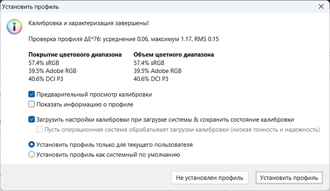The width and height of the screenshot is (330, 191).
Task: Choose Установить профиль как системный по умолчанию
Action: click(32, 154)
